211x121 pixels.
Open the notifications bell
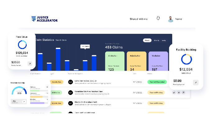(158, 18)
